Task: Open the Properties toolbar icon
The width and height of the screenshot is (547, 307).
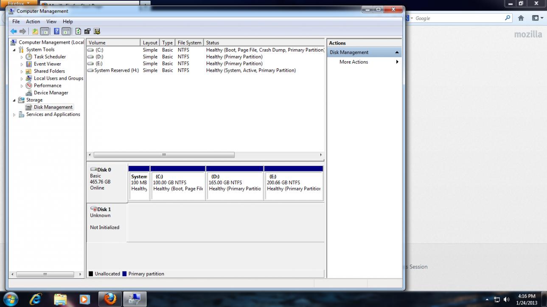Action: 87,31
